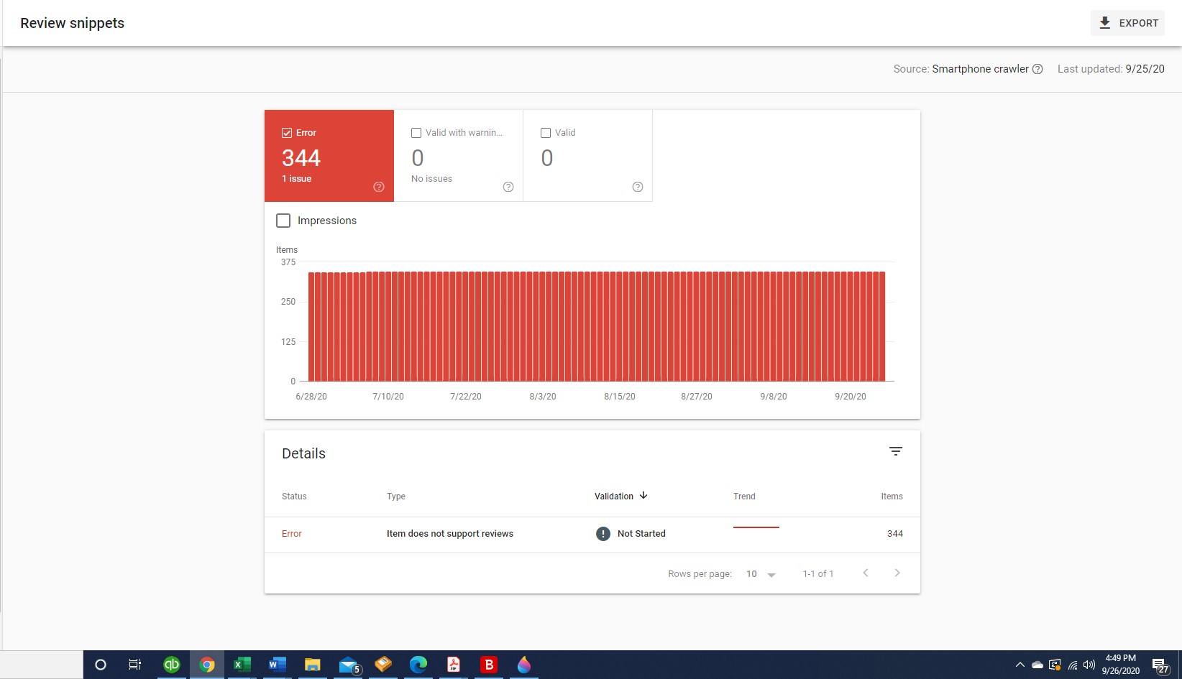Open help icon on Valid with warnings card
The height and width of the screenshot is (679, 1182).
point(508,187)
